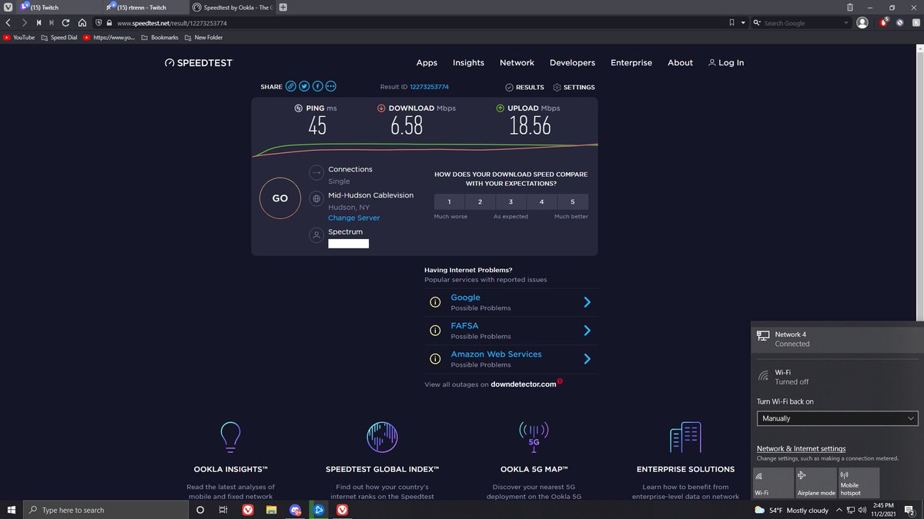Click the user icon beside Spectrum
This screenshot has height=519, width=924.
click(x=316, y=235)
